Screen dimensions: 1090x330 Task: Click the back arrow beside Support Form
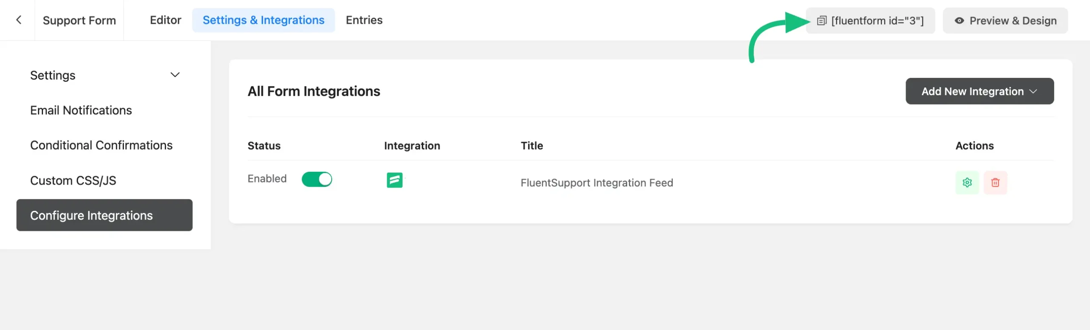19,20
